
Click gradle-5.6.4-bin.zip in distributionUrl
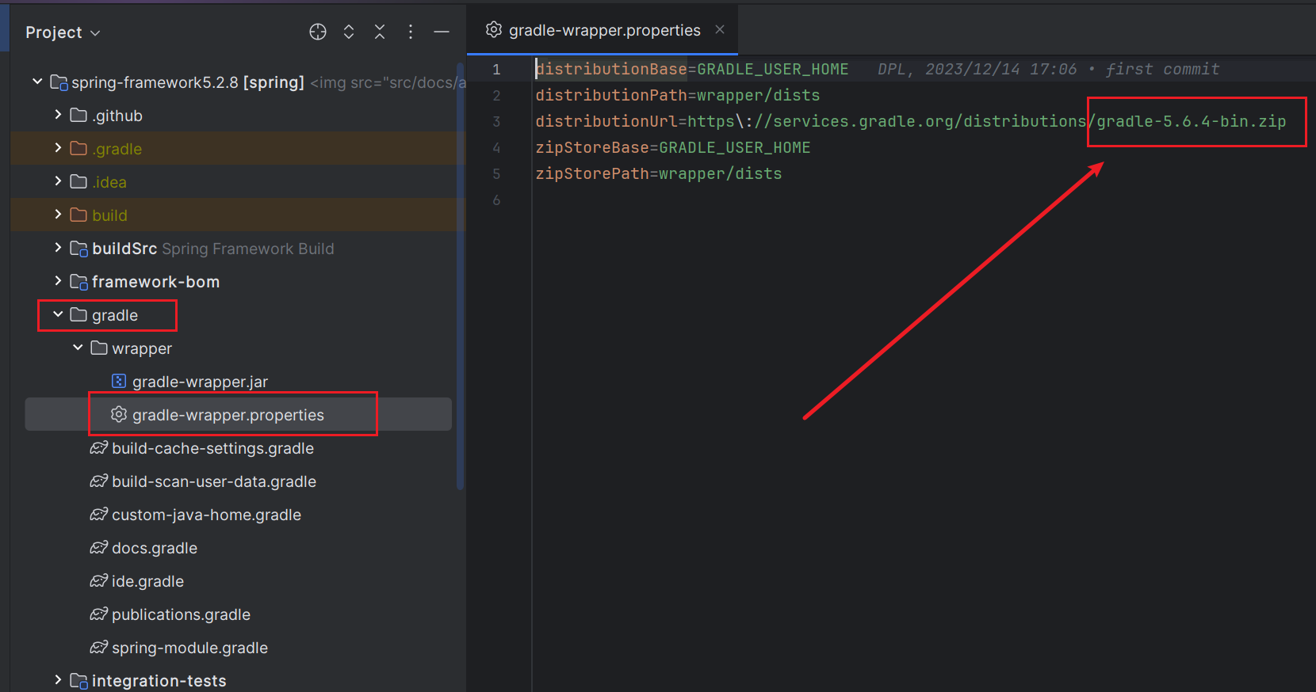[1191, 121]
